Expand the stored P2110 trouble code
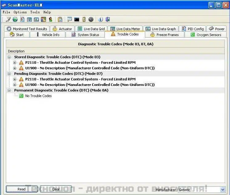Image resolution: width=230 pixels, height=195 pixels. [x=15, y=63]
